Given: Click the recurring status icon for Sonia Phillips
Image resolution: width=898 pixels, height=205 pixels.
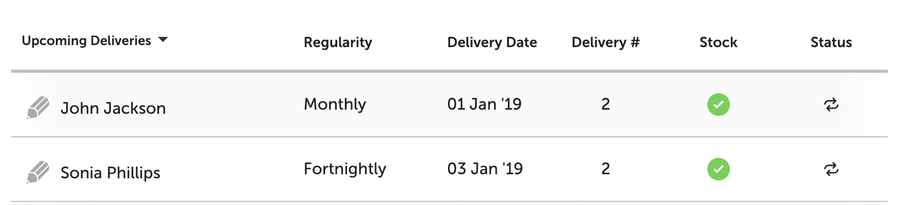Looking at the screenshot, I should coord(831,169).
